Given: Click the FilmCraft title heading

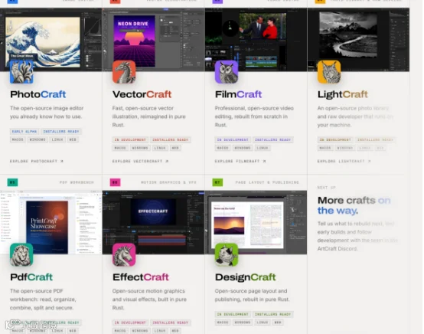Looking at the screenshot, I should (238, 94).
